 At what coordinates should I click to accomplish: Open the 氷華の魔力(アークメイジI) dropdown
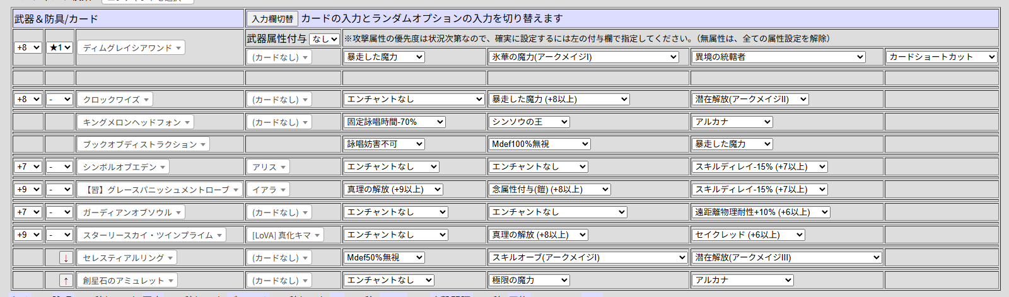(x=583, y=57)
